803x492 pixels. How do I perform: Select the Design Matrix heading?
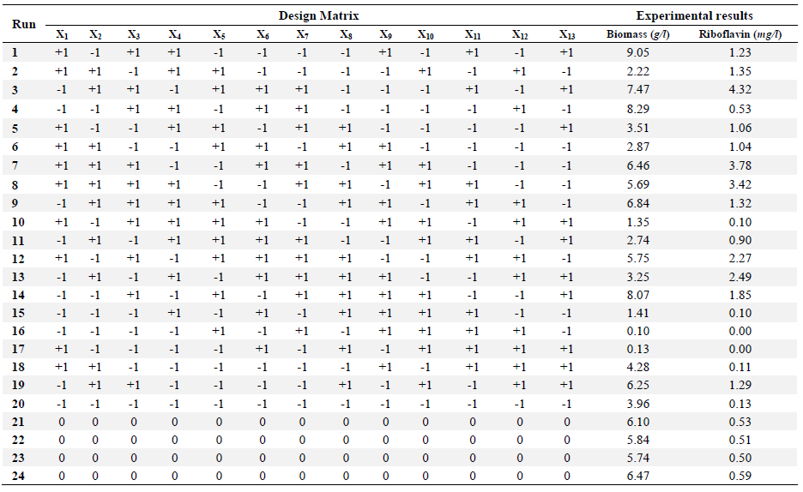coord(318,15)
